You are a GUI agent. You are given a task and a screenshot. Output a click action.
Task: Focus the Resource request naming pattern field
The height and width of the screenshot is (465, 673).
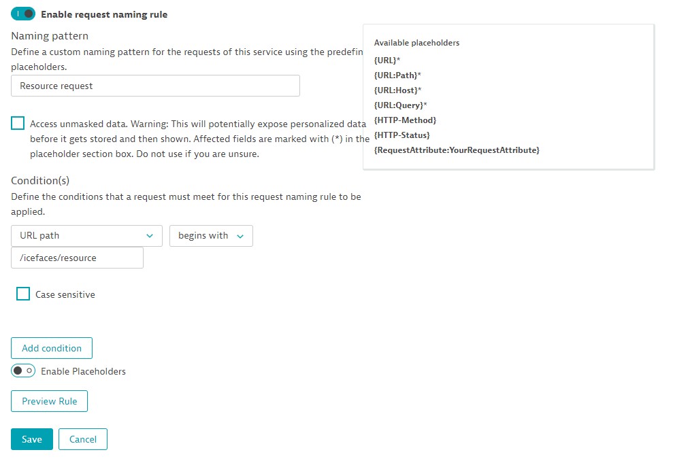pyautogui.click(x=155, y=86)
